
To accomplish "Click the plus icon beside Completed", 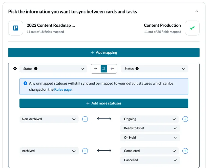I will pos(185,151).
